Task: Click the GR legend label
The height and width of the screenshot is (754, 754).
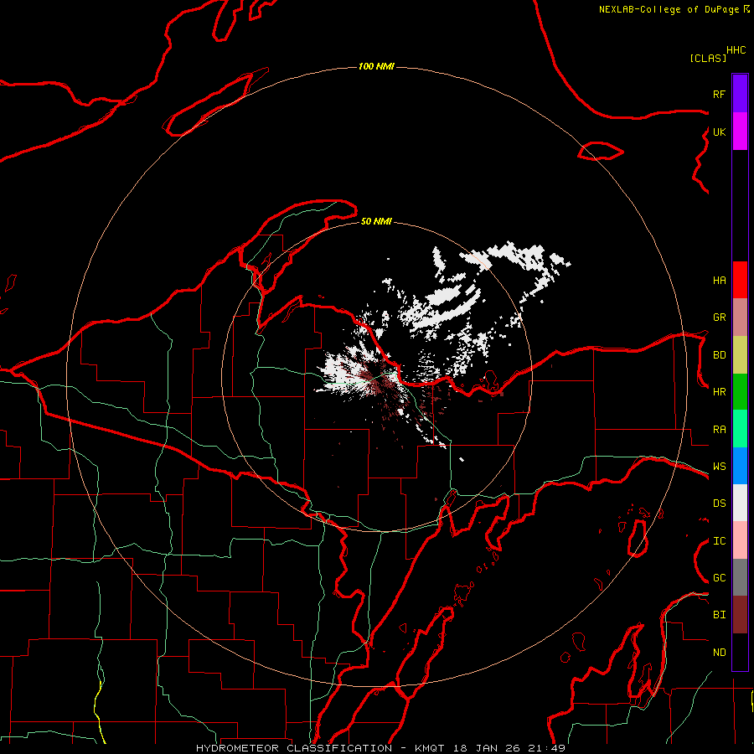Action: pyautogui.click(x=719, y=318)
